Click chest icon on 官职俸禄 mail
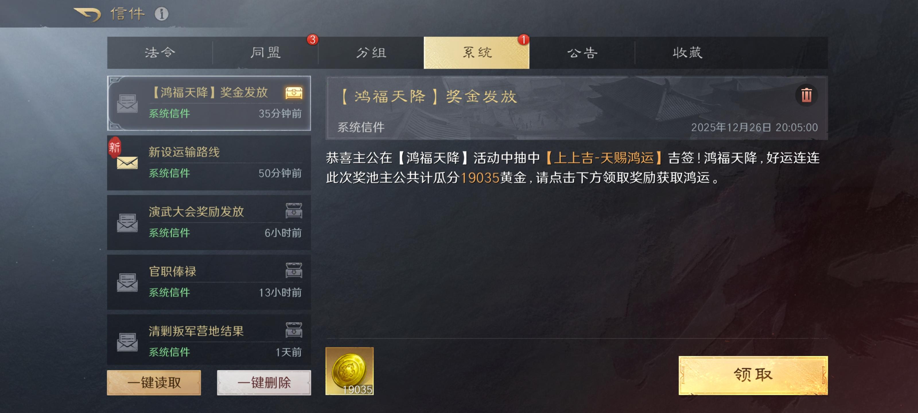The image size is (918, 413). 294,270
